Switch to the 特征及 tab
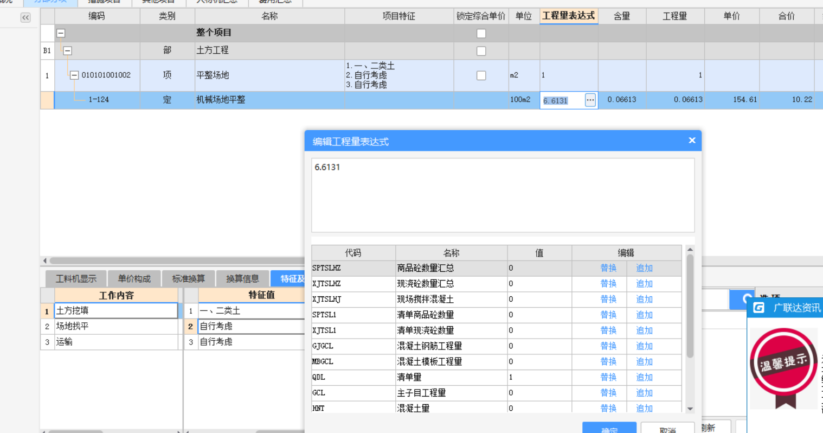This screenshot has height=433, width=823. click(x=288, y=278)
